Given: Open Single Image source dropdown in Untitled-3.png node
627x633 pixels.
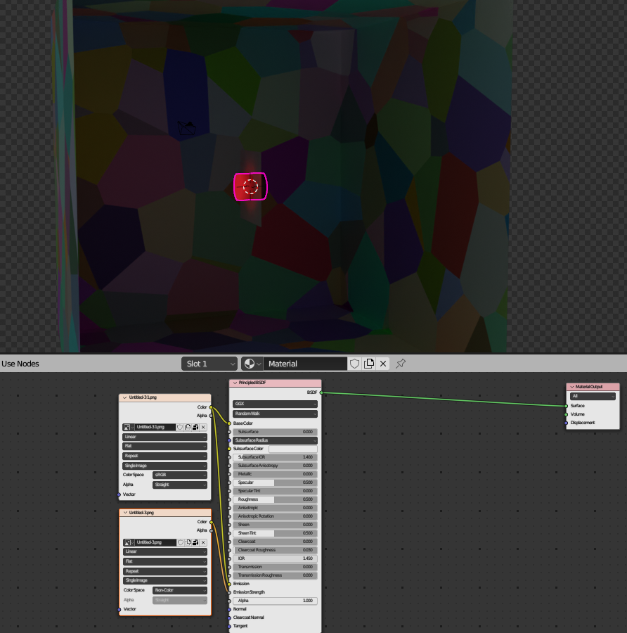Looking at the screenshot, I should (x=164, y=580).
